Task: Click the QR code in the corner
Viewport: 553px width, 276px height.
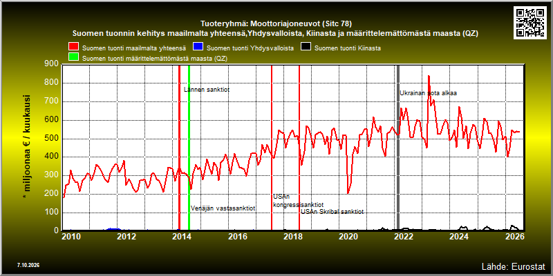Action: tap(531, 21)
